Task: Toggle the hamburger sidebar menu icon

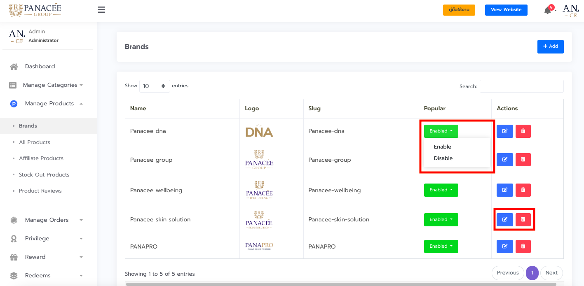Action: (x=101, y=10)
